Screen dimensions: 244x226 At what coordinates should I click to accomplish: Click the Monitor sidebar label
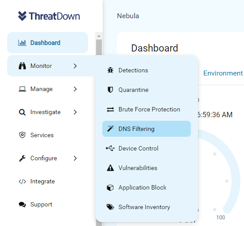click(x=41, y=66)
